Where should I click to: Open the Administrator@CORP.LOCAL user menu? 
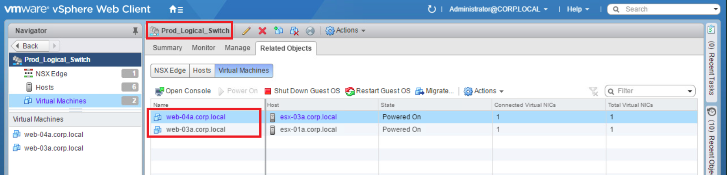[498, 9]
